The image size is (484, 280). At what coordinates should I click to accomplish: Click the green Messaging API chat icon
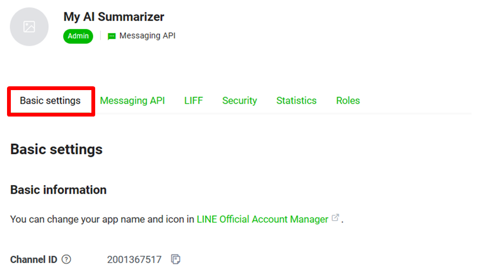pos(112,37)
